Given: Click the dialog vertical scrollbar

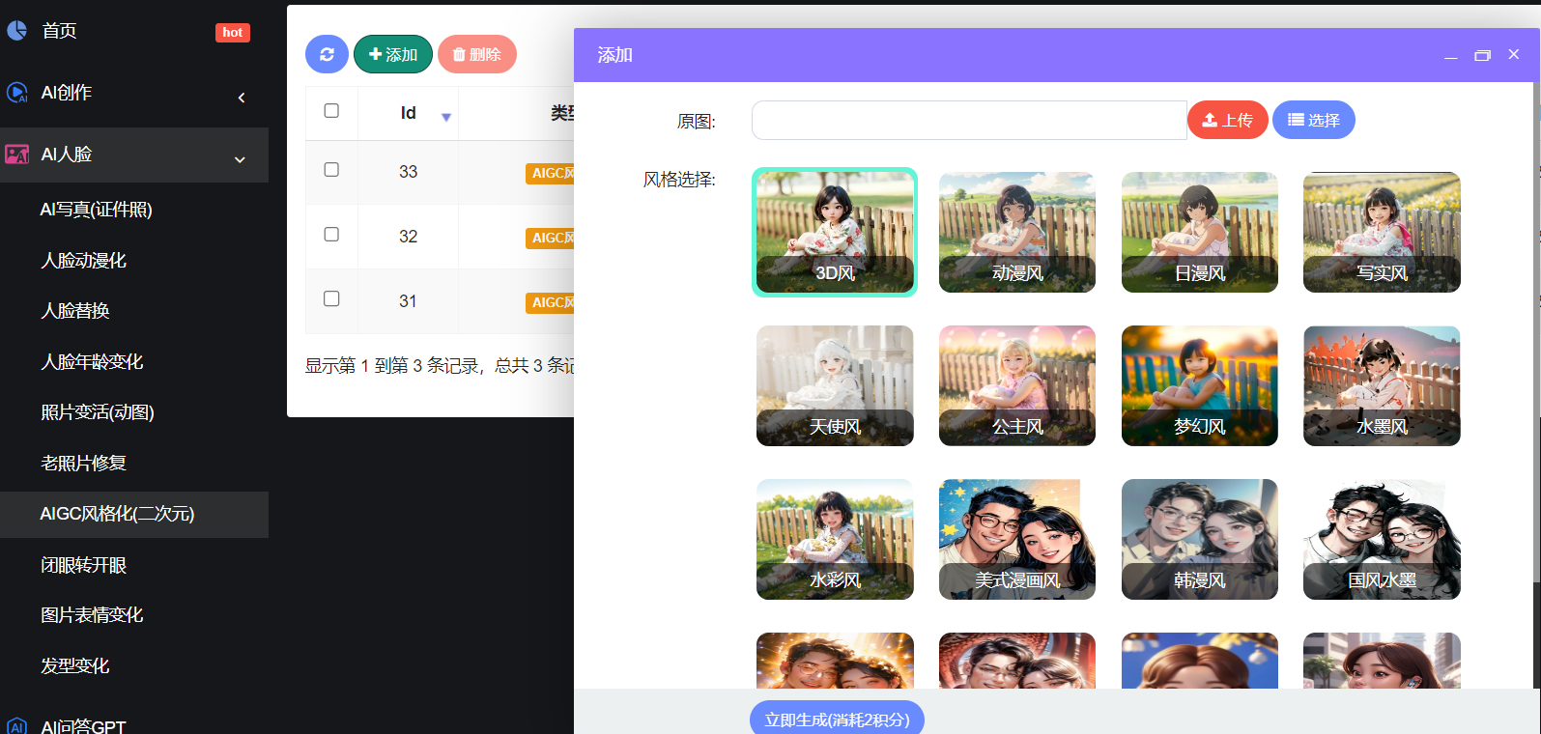Looking at the screenshot, I should pos(1536,333).
